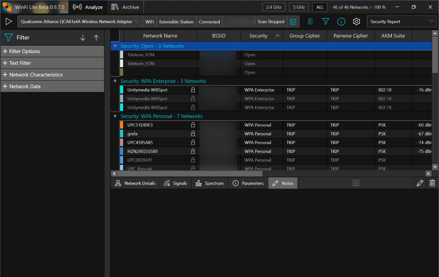Open the text alignment view icon
439x277 pixels.
pyautogui.click(x=310, y=22)
